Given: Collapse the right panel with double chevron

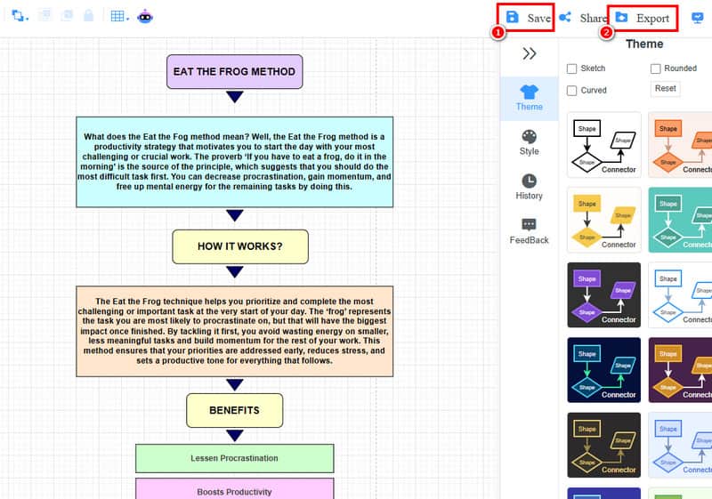Looking at the screenshot, I should (x=529, y=53).
